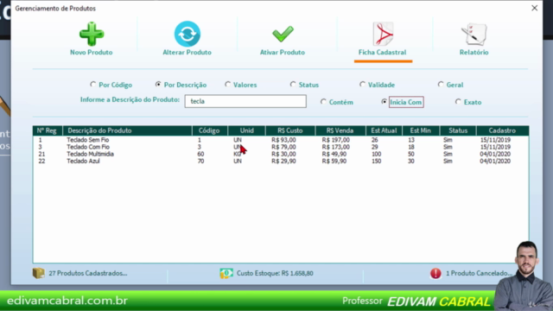Viewport: 553px width, 311px height.
Task: Select the Por Descrição radio button
Action: point(158,85)
